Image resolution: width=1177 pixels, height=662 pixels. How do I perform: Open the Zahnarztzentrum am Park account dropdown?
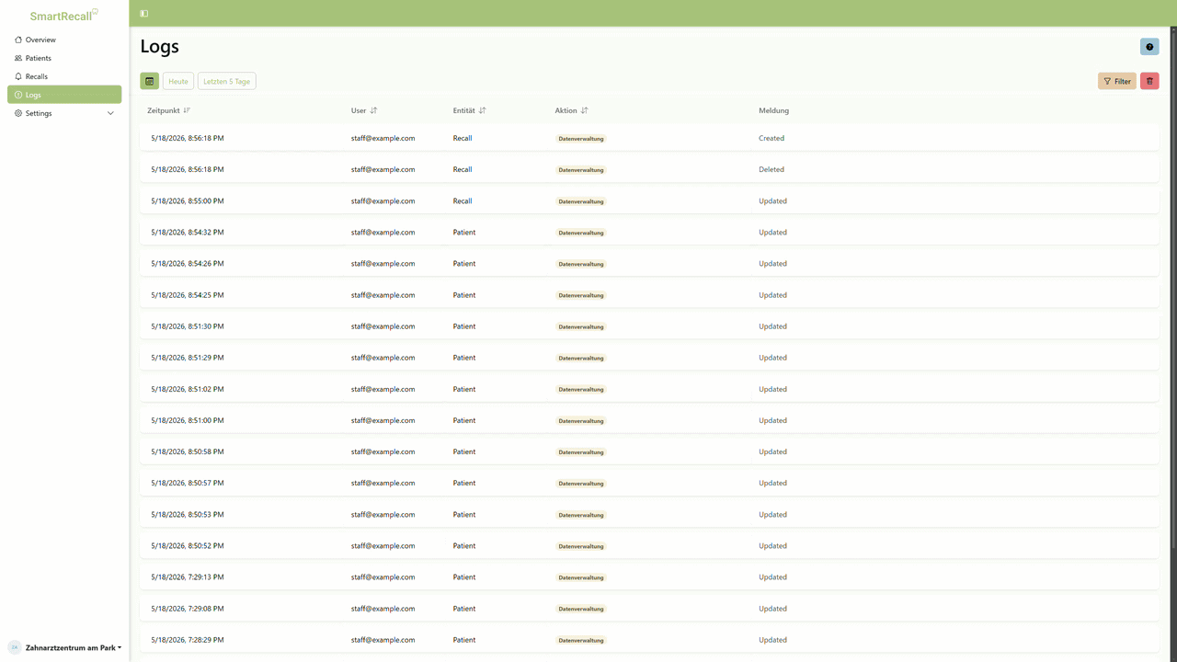pos(74,647)
